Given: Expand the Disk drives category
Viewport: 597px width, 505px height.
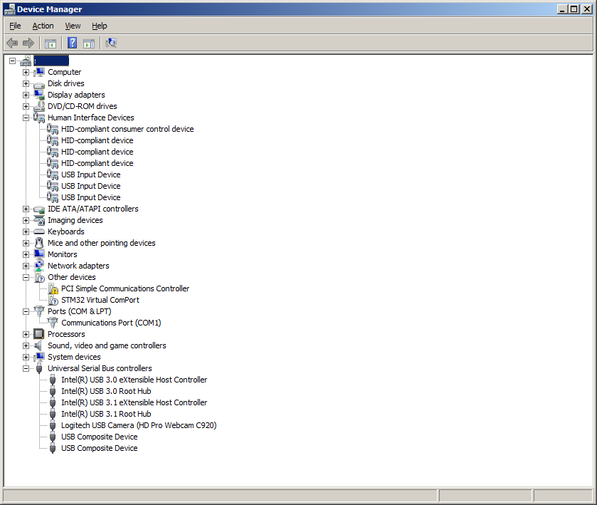Looking at the screenshot, I should (26, 83).
